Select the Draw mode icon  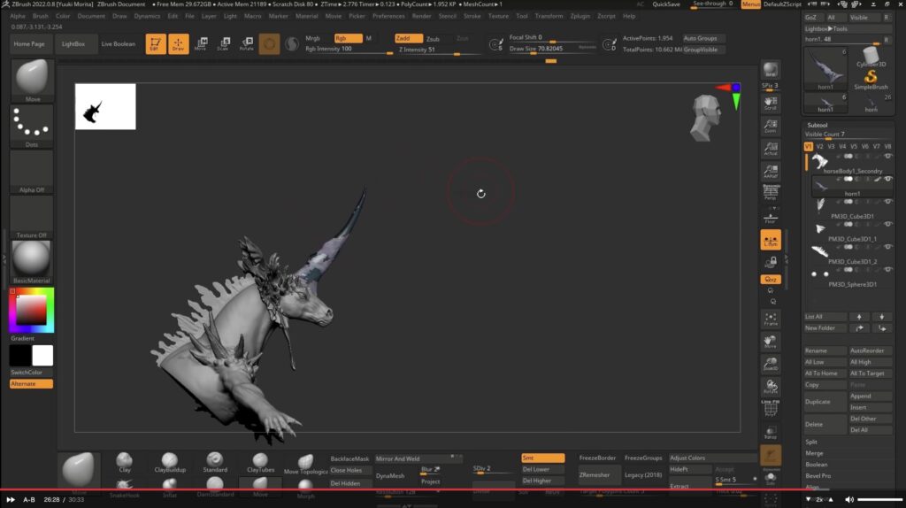tap(179, 44)
